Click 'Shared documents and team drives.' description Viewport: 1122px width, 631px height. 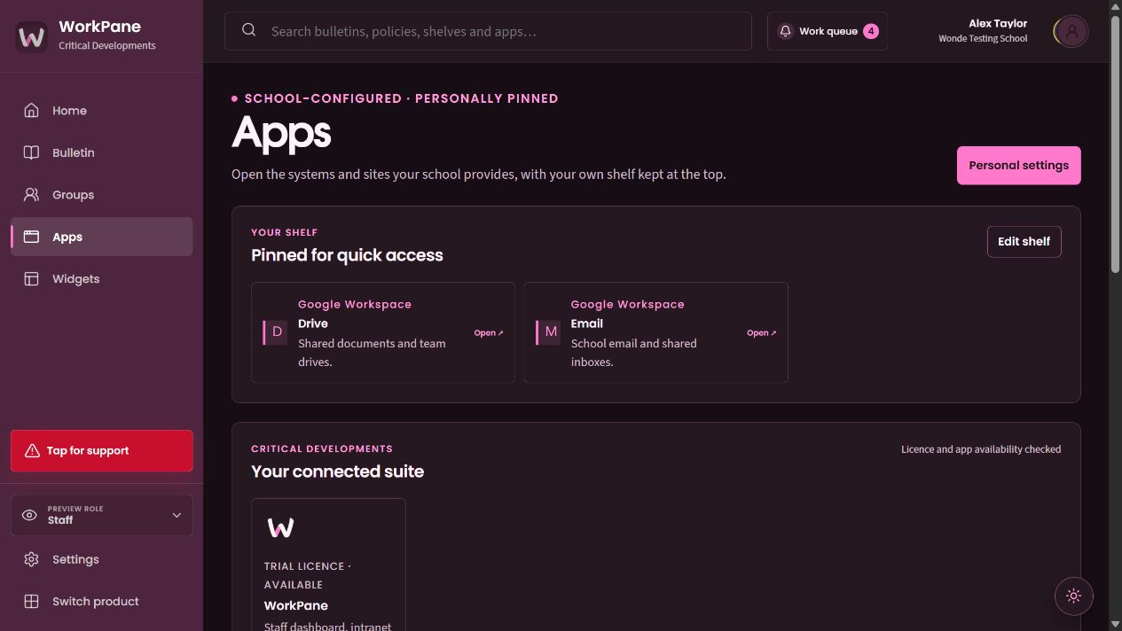[372, 353]
